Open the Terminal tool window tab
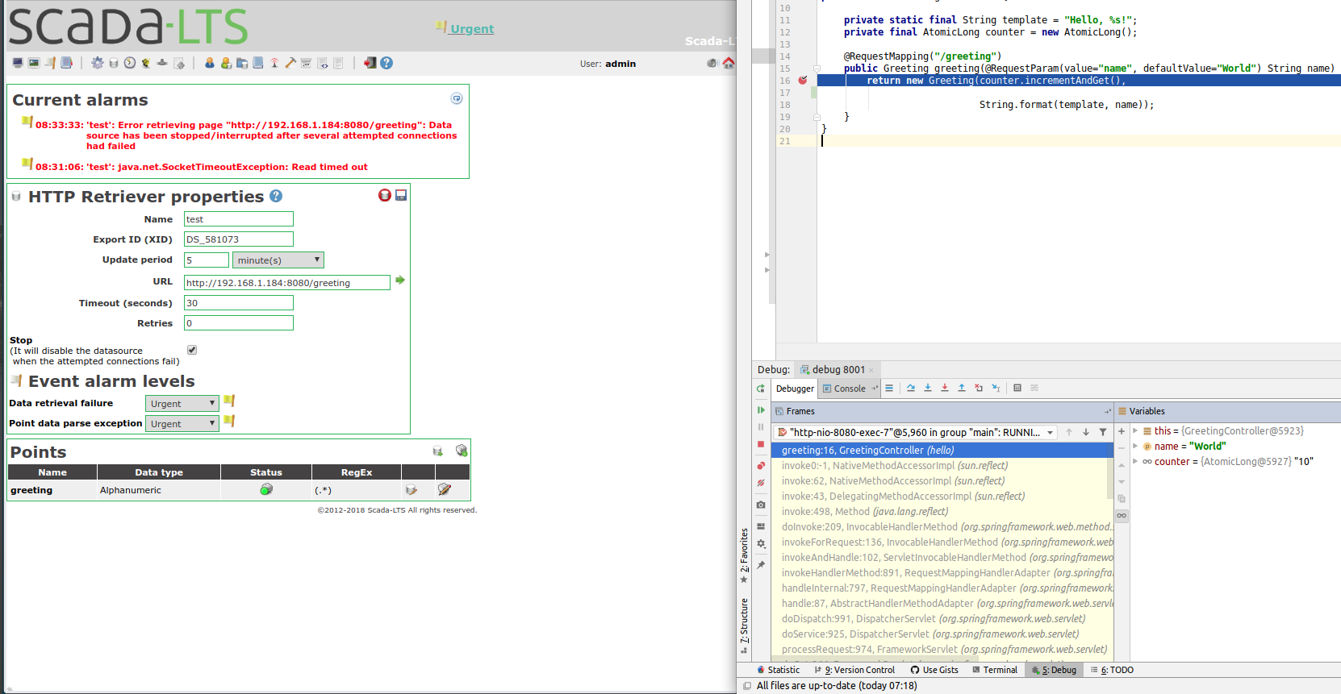 click(x=995, y=670)
